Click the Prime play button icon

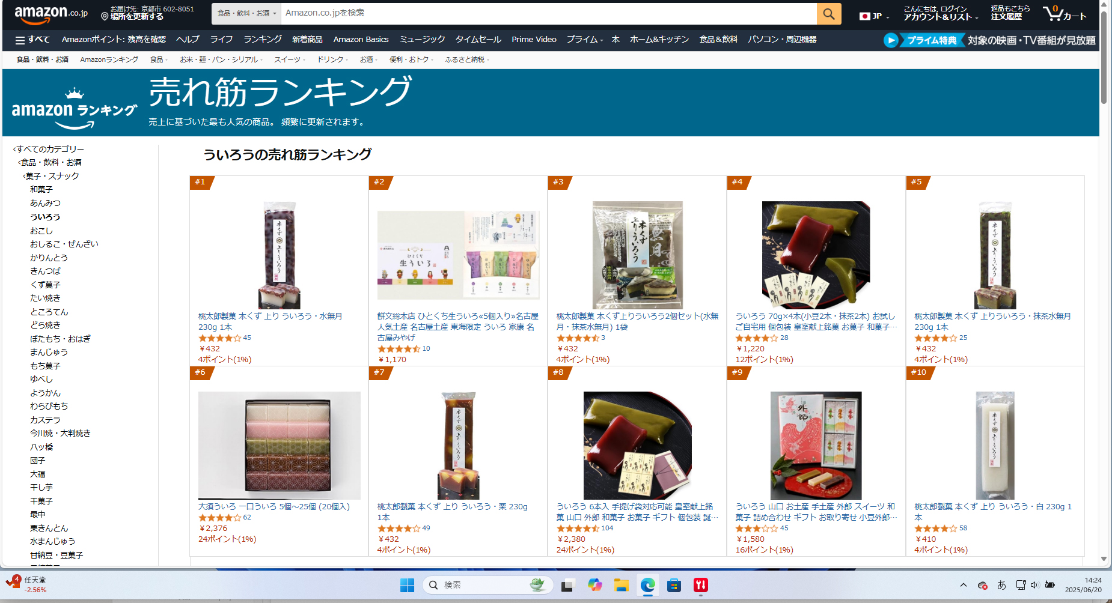click(891, 40)
